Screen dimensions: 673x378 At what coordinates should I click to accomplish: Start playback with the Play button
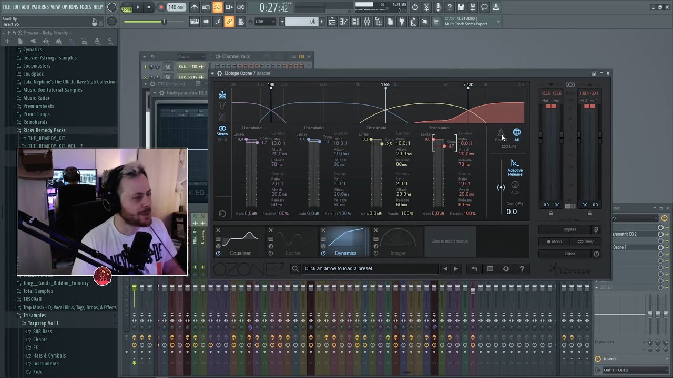tap(138, 7)
